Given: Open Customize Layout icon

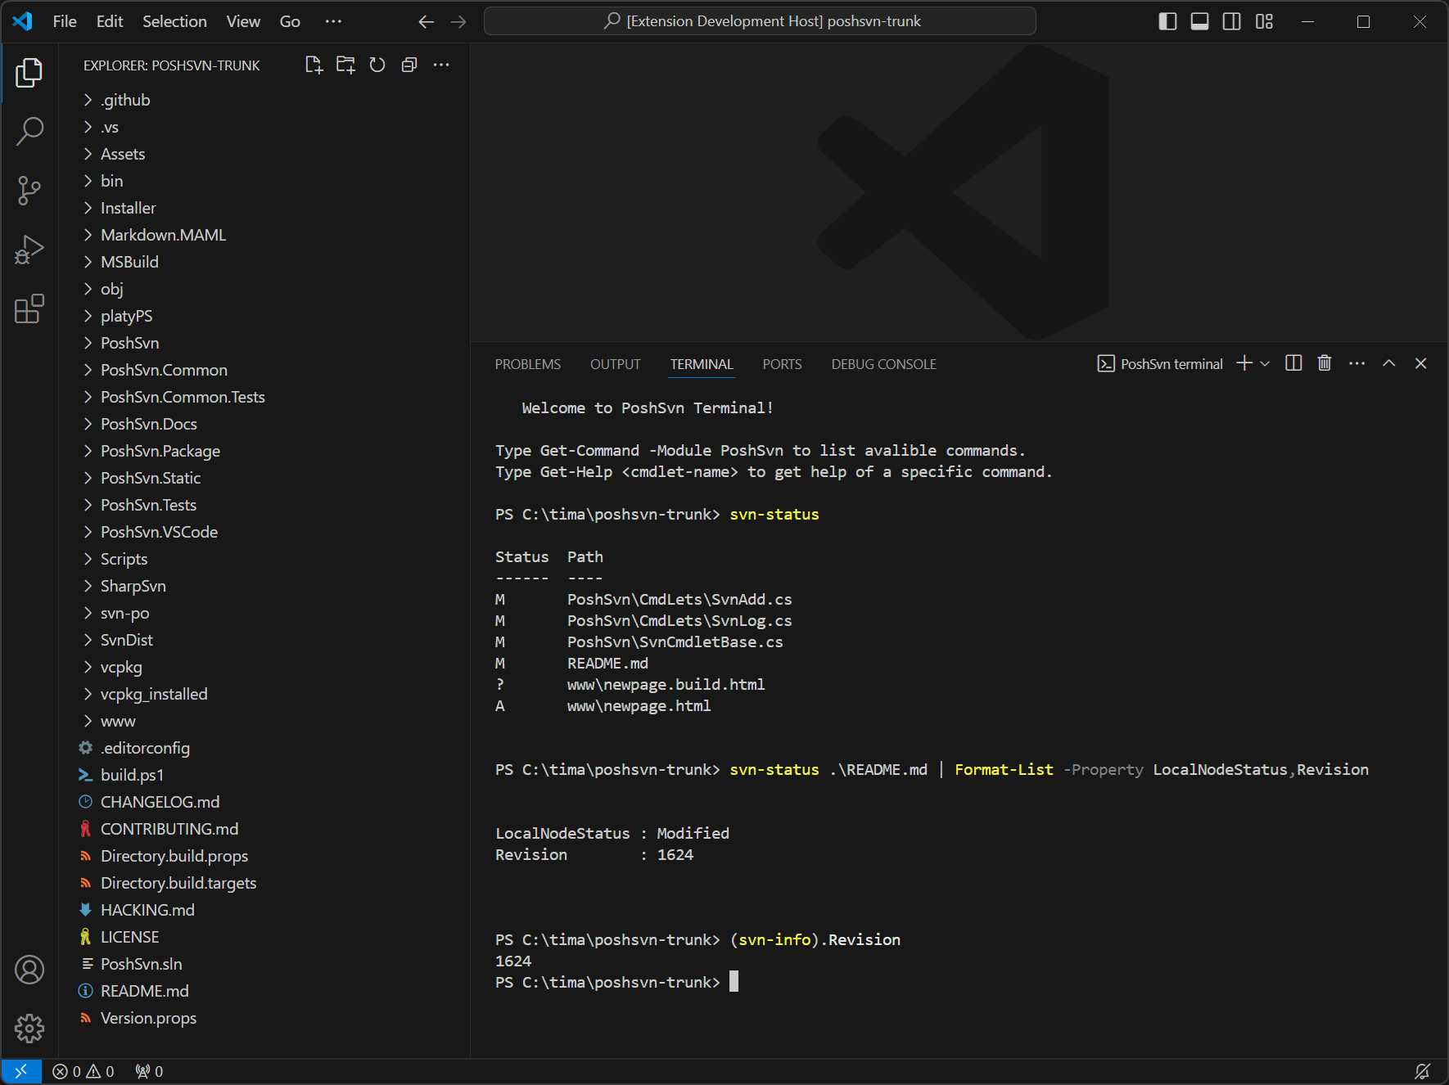Looking at the screenshot, I should tap(1265, 21).
